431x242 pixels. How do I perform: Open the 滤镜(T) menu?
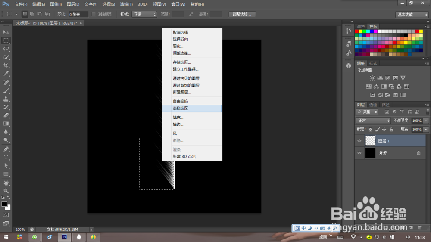(126, 4)
